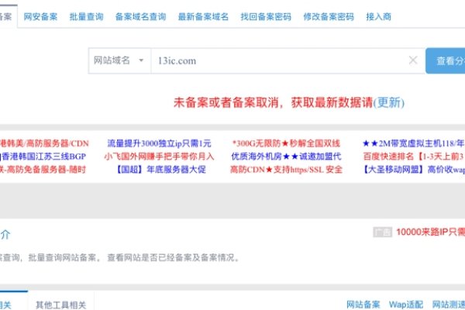This screenshot has height=310, width=465.
Task: Open the Wap适配 link
Action: click(406, 305)
